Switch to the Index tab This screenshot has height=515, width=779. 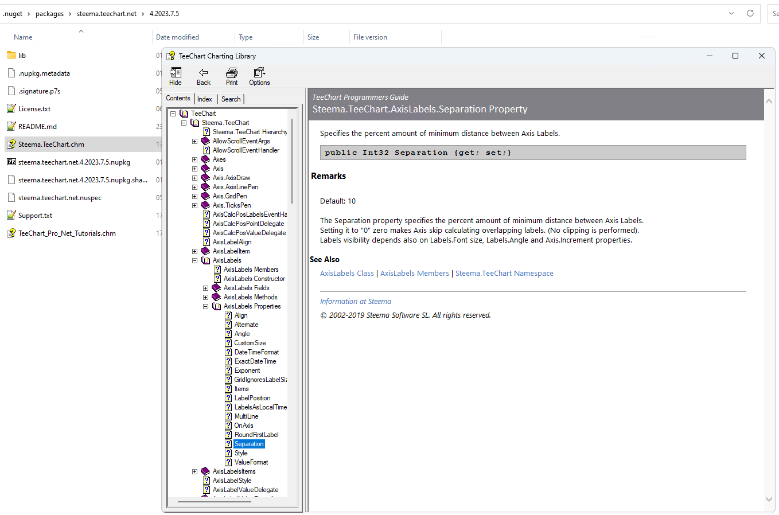pyautogui.click(x=205, y=99)
